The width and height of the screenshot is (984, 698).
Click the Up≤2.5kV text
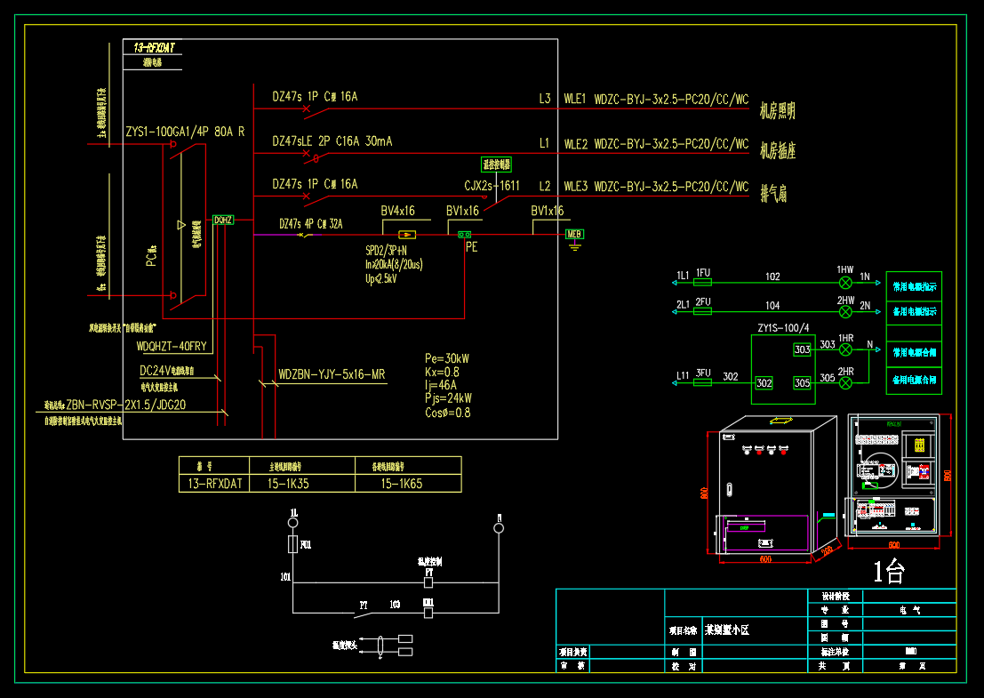click(x=381, y=278)
